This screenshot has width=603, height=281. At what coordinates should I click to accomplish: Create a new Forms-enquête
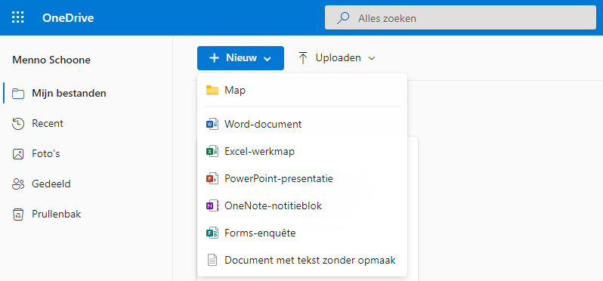pos(302,233)
